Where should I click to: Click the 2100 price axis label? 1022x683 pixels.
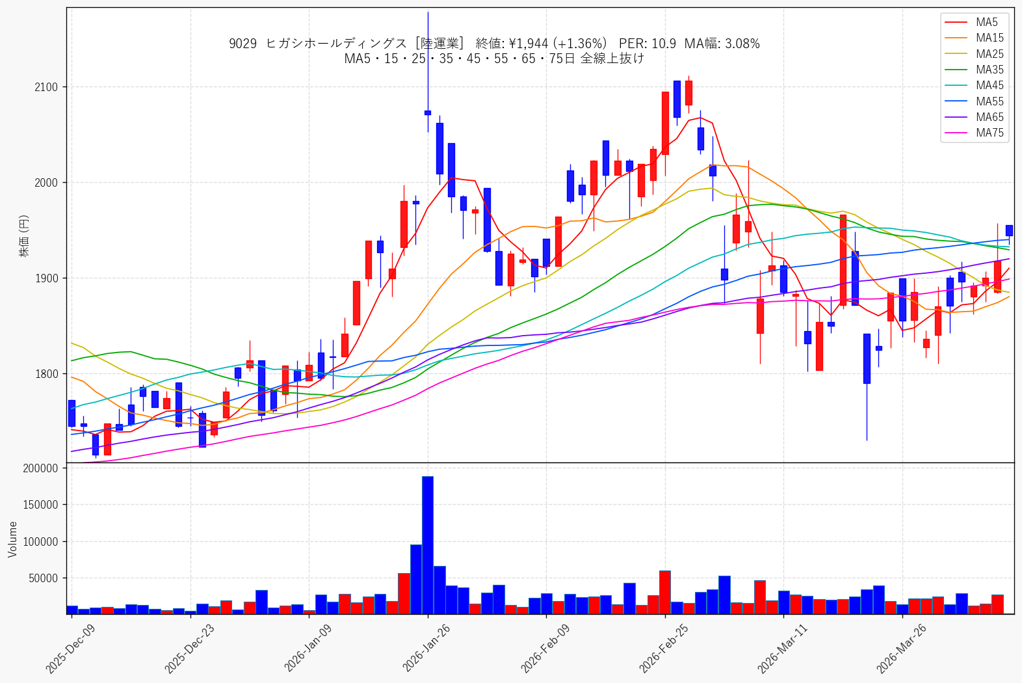pos(46,87)
